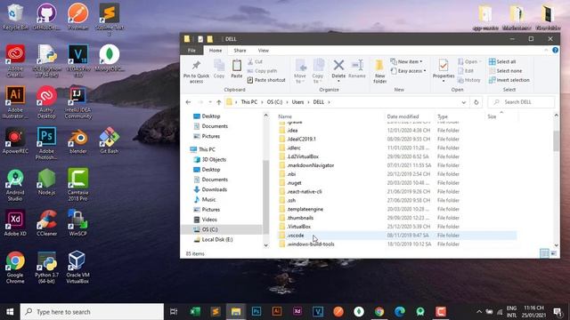Switch to the View tab
The width and height of the screenshot is (570, 320).
tap(264, 51)
